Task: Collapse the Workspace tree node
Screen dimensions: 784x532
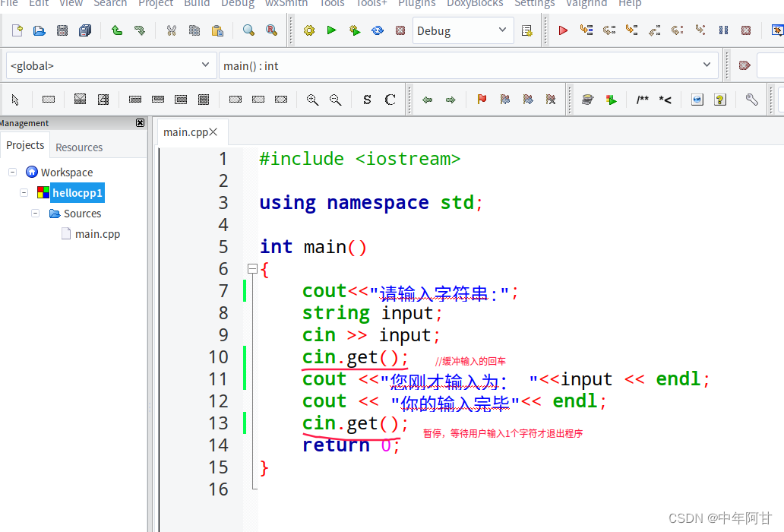Action: (12, 172)
